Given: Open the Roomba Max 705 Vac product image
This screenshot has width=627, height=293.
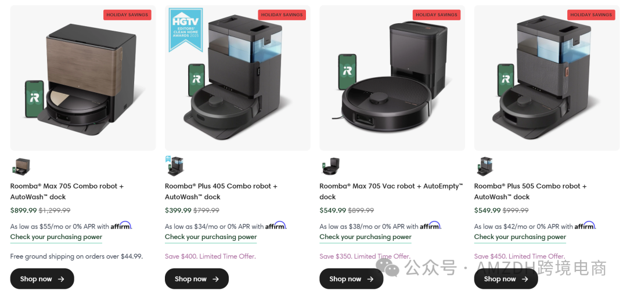Looking at the screenshot, I should pos(392,78).
